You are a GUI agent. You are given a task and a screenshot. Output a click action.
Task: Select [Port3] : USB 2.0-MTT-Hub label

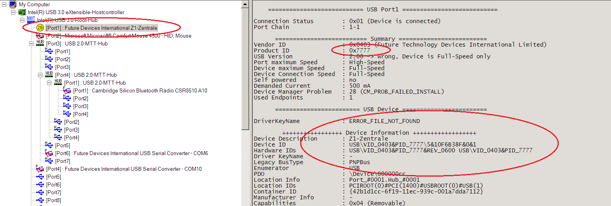(77, 43)
